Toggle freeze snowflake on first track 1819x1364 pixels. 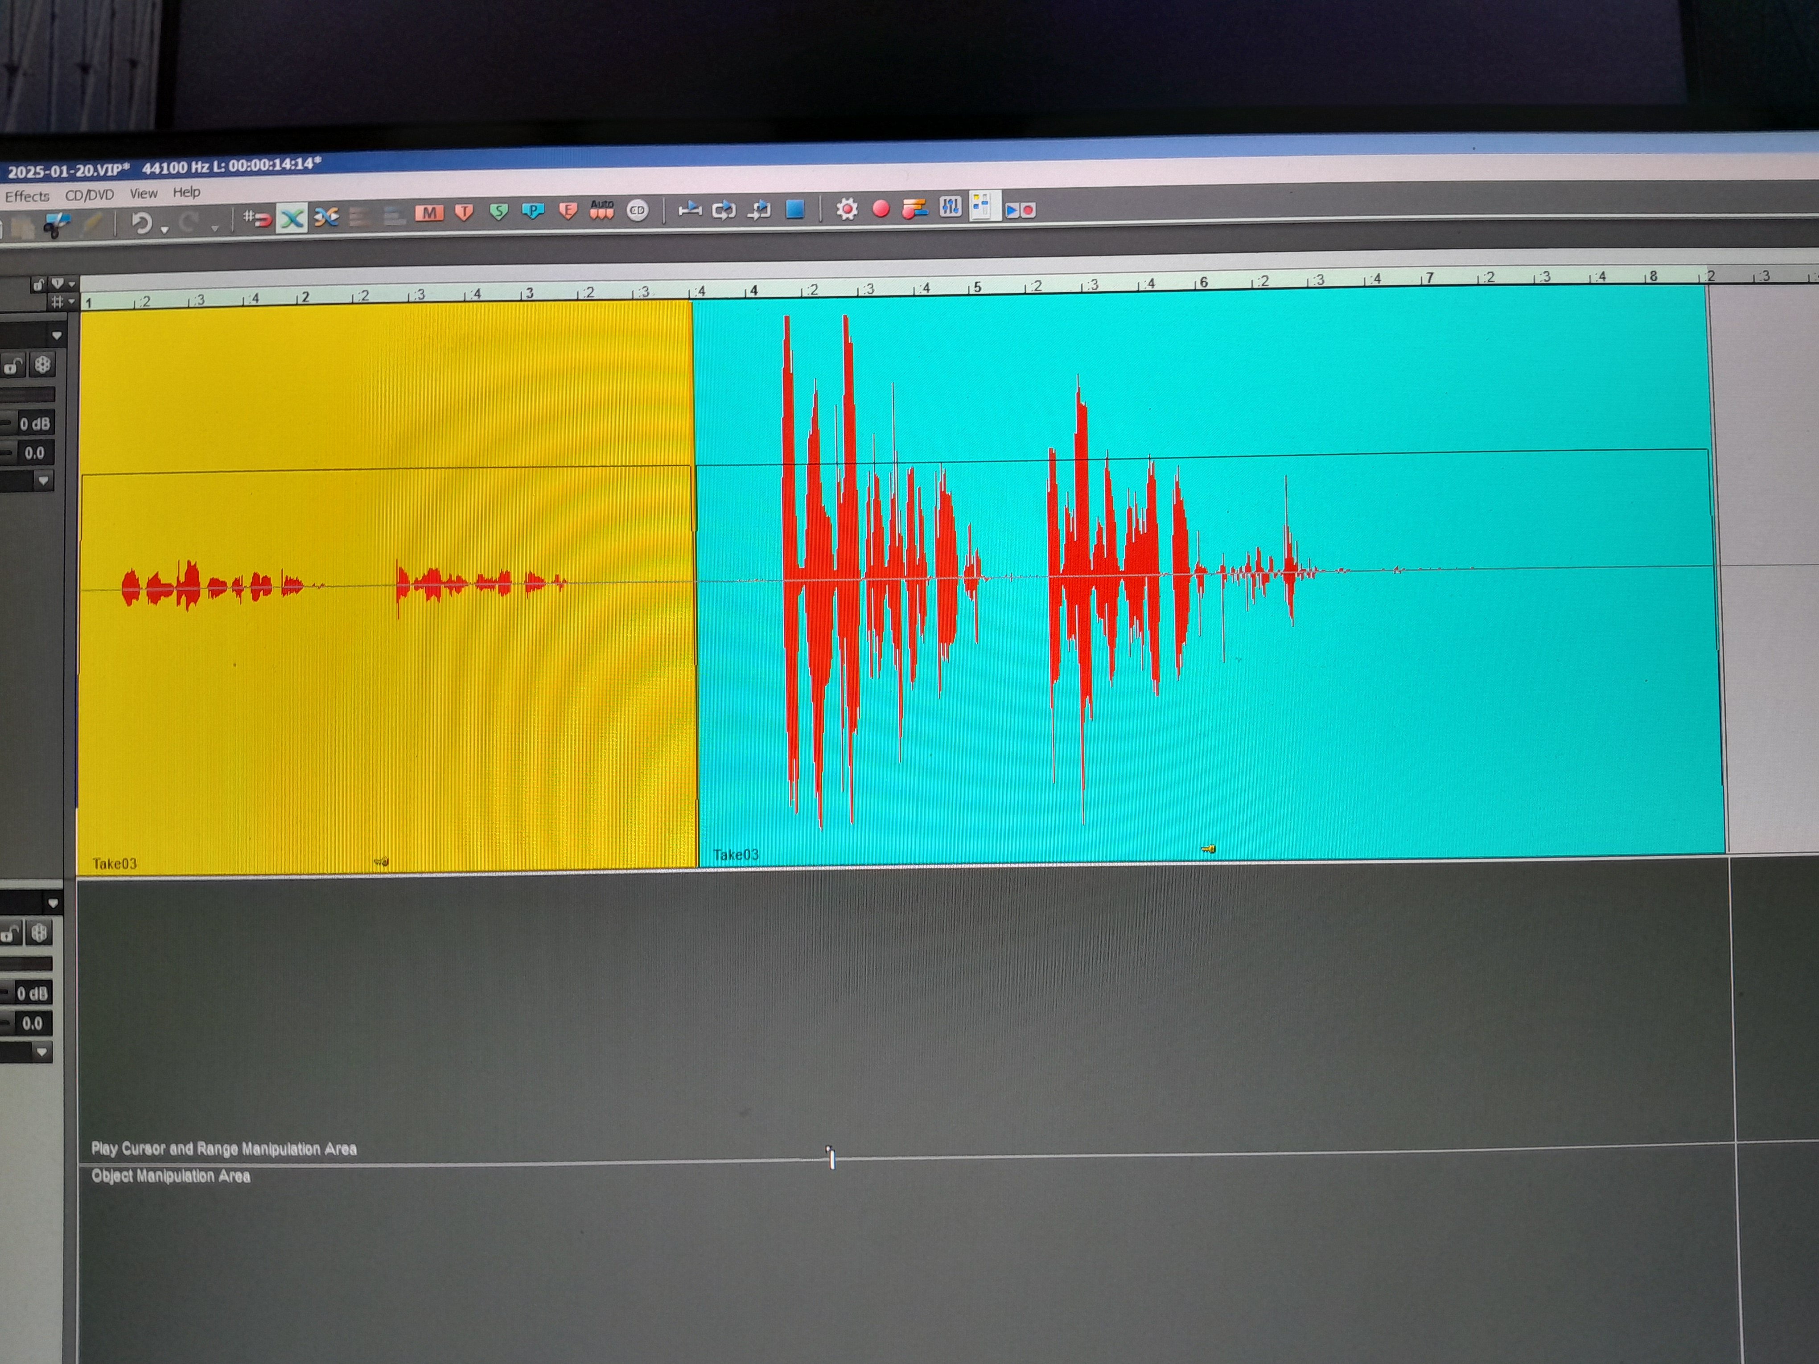coord(43,364)
